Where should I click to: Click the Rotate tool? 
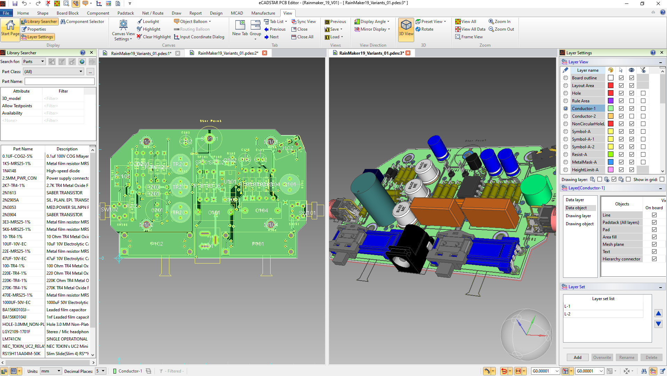click(424, 29)
